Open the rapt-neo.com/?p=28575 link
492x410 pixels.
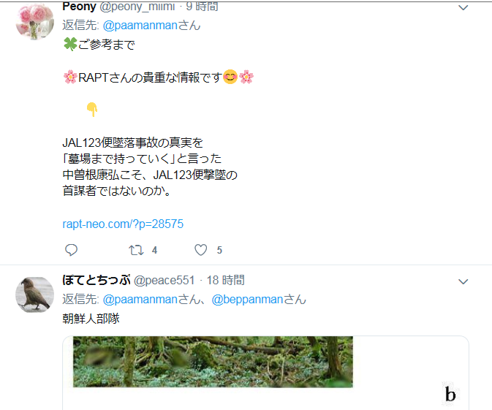coord(123,224)
